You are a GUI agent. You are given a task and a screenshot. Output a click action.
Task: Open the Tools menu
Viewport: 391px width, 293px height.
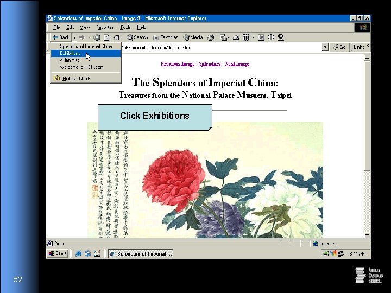pyautogui.click(x=125, y=27)
